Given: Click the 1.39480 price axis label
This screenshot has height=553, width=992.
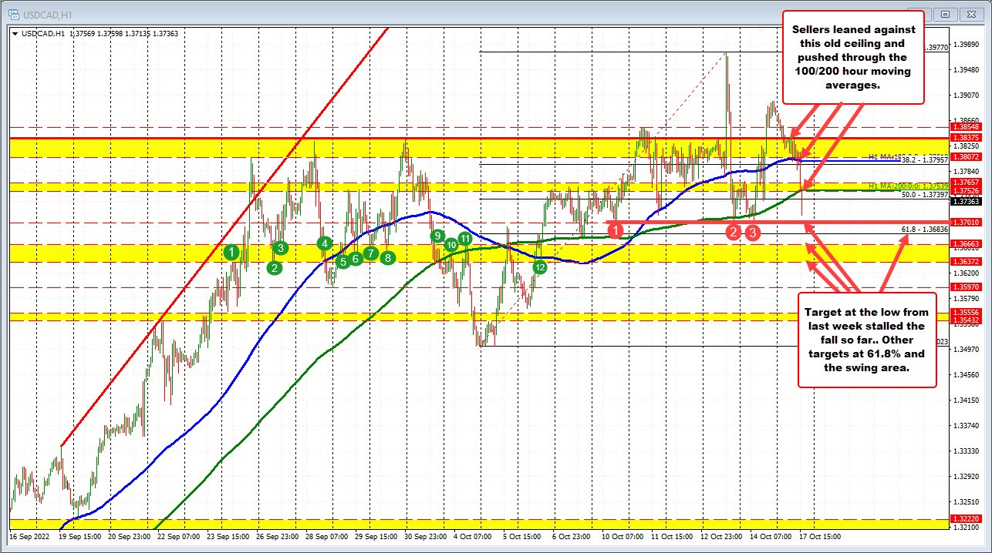Looking at the screenshot, I should (967, 70).
